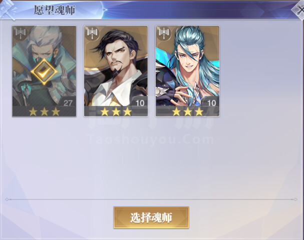Click the 愿望魂师 title label
Screen dimensions: 304x240
coord(54,10)
